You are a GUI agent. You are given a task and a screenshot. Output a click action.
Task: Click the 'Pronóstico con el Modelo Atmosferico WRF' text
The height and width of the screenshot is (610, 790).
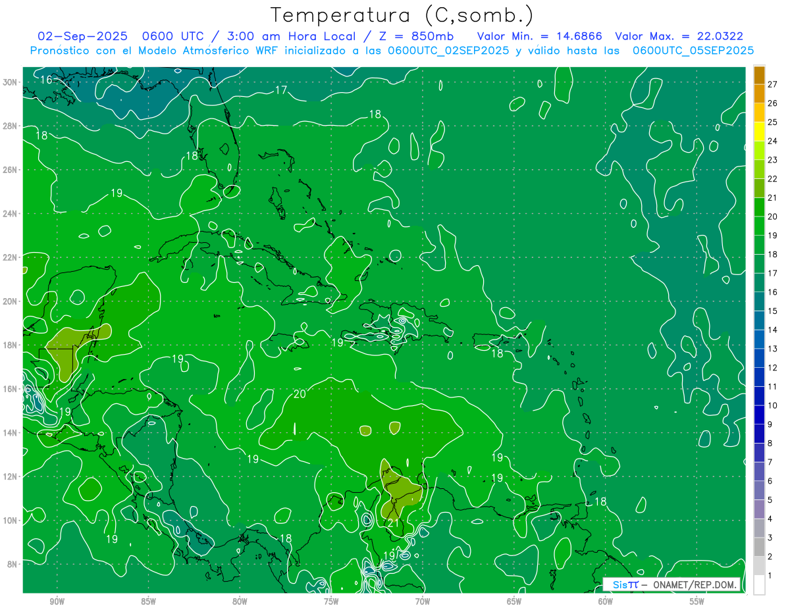coord(156,50)
